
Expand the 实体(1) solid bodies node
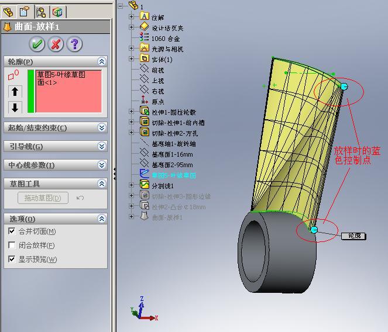[132, 58]
